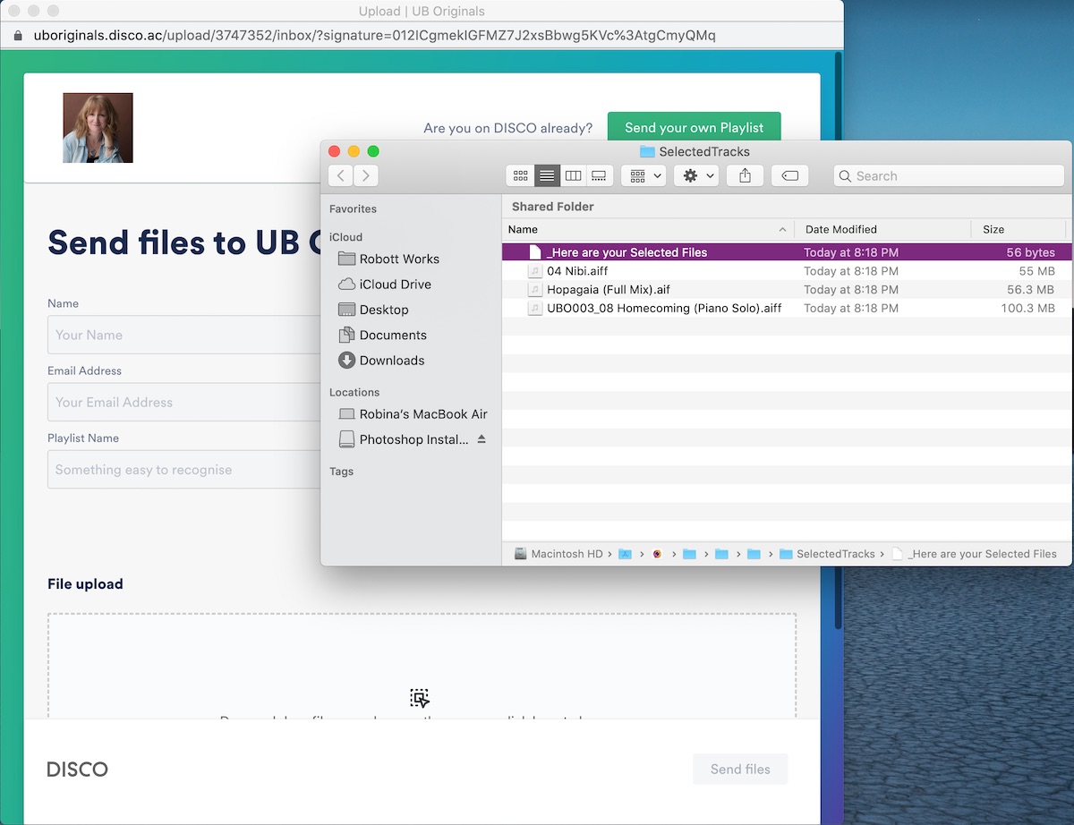This screenshot has width=1074, height=825.
Task: Click the Macintosh HD path bar item
Action: 559,554
